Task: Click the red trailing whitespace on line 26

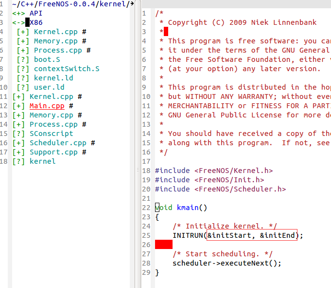Action: pyautogui.click(x=164, y=245)
